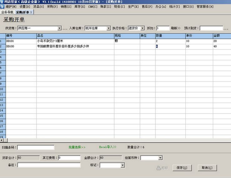The width and height of the screenshot is (231, 178).
Task: Close the 采购开单 tab with its X
Action: [31, 12]
